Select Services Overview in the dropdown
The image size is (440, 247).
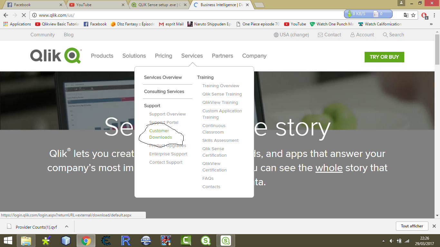pos(163,77)
